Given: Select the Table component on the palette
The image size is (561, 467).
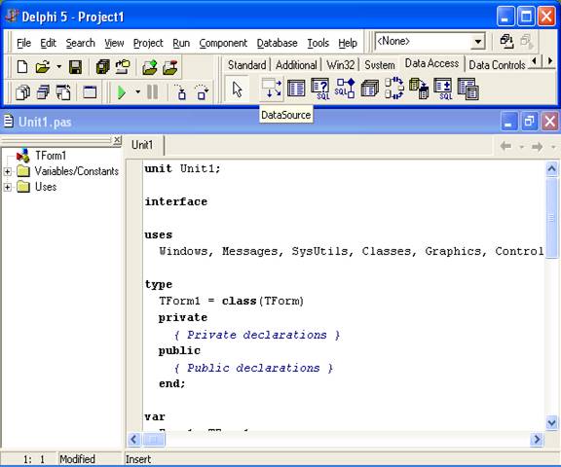Looking at the screenshot, I should pyautogui.click(x=296, y=89).
